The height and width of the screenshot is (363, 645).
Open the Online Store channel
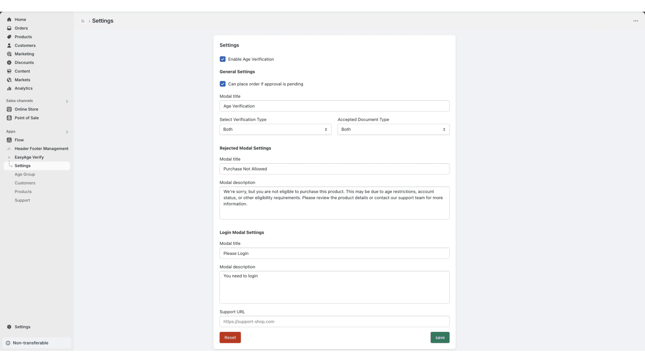point(26,109)
